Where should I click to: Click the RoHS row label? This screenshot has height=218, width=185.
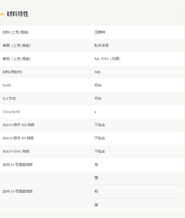(7, 85)
